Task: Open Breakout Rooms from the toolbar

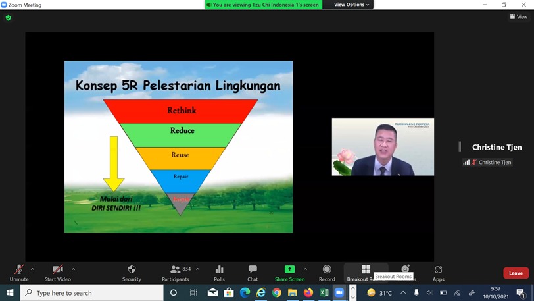Action: point(366,273)
